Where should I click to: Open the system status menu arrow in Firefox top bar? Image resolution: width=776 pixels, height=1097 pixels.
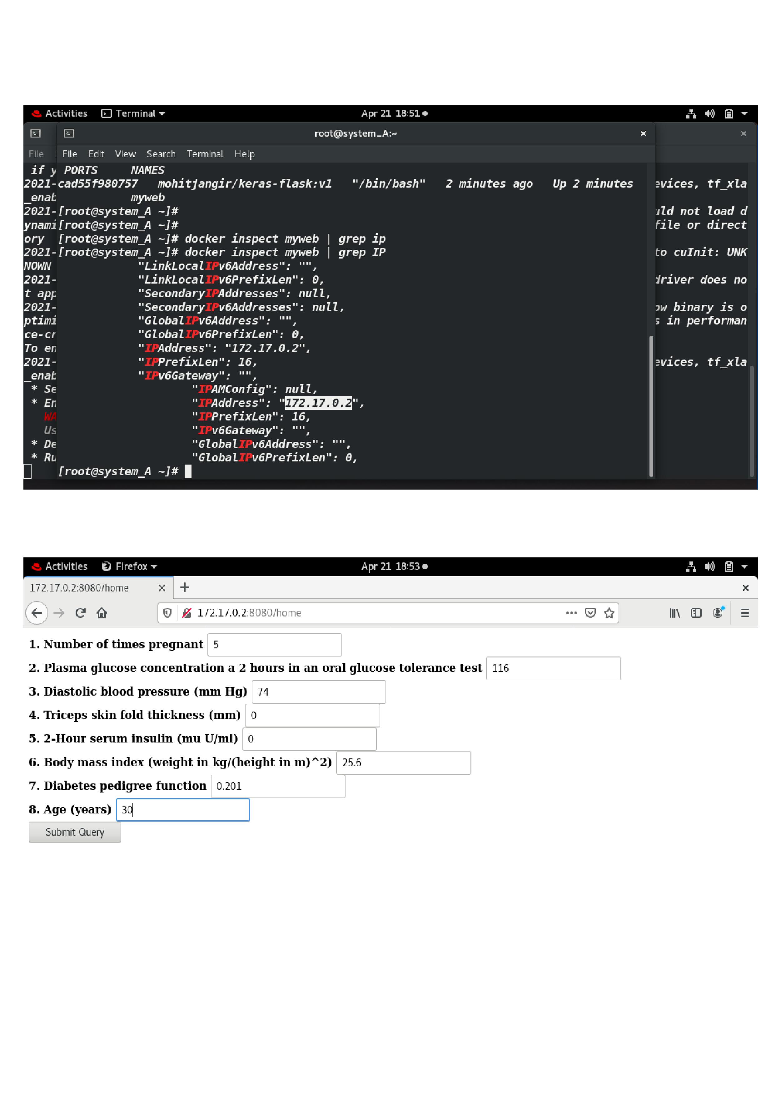744,566
